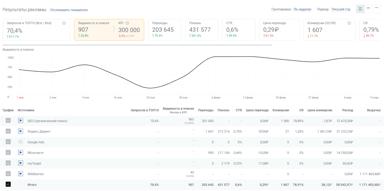384x191 pixels.
Task: Click play icon for myTarget
Action: tap(21, 163)
